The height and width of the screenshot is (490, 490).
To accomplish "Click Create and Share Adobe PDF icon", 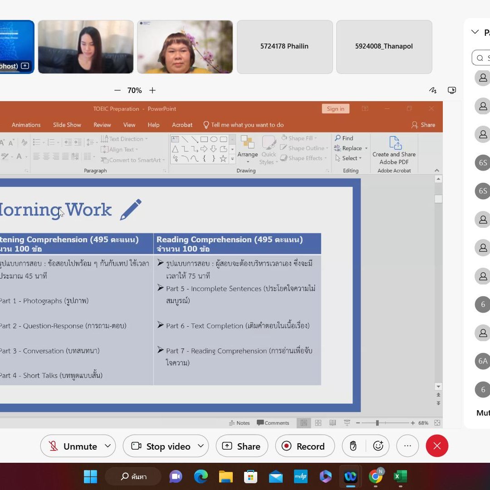I will coord(394,143).
